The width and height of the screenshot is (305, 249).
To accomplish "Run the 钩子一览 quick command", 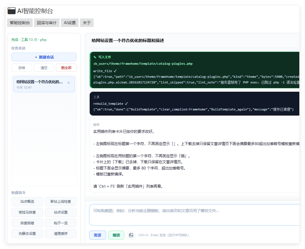I will click(61, 223).
